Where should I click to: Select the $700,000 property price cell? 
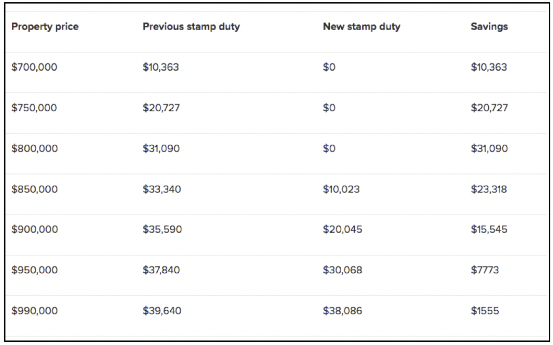(34, 67)
